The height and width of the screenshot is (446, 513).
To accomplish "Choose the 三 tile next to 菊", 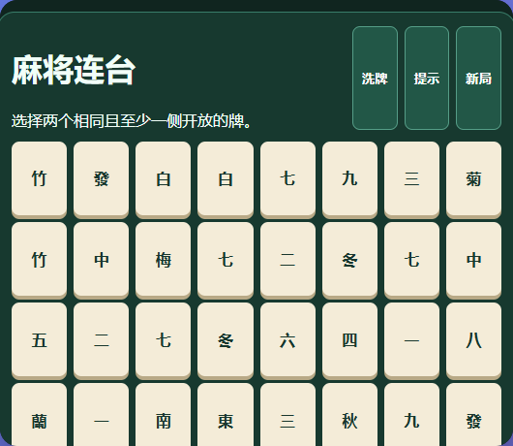I will pos(412,179).
